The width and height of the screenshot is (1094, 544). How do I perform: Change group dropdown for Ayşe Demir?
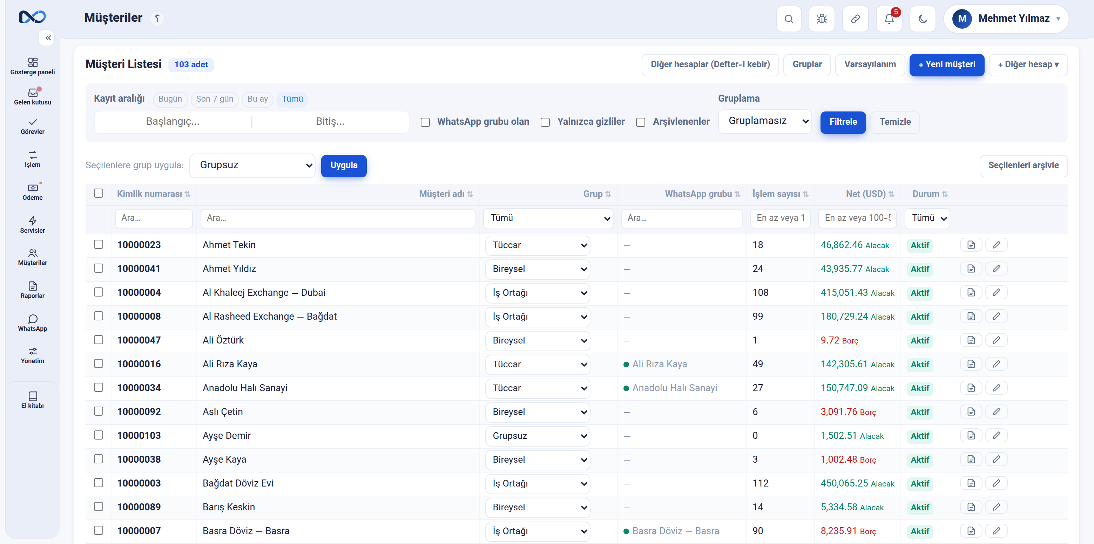pyautogui.click(x=538, y=436)
